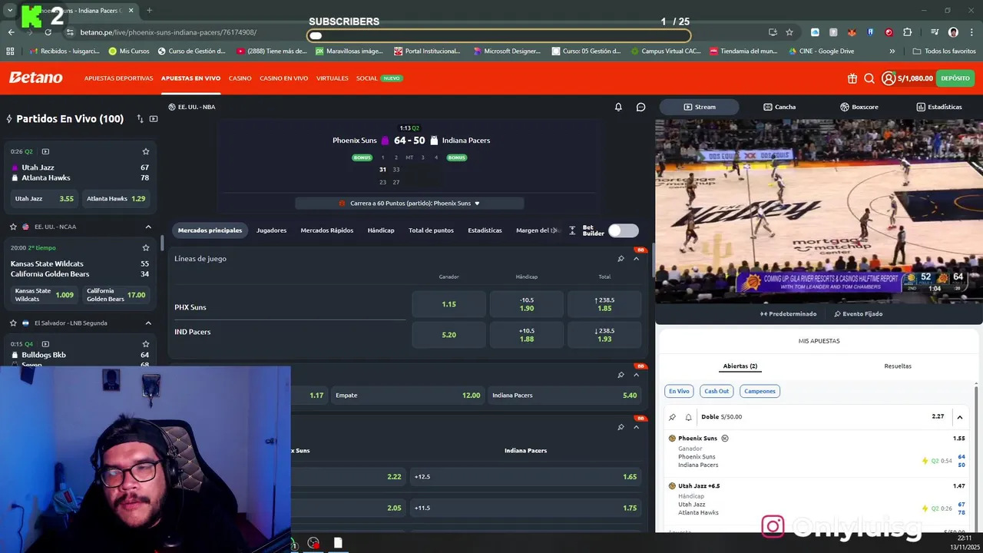Click the Betano logo

pos(35,78)
